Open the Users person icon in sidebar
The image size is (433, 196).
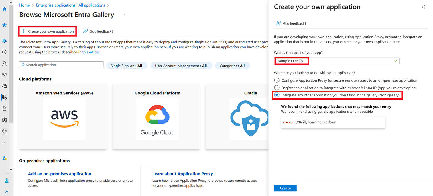tap(5, 63)
